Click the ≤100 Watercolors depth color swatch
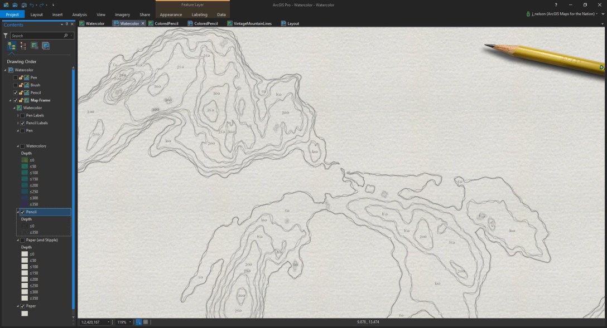This screenshot has width=607, height=328. pos(25,173)
